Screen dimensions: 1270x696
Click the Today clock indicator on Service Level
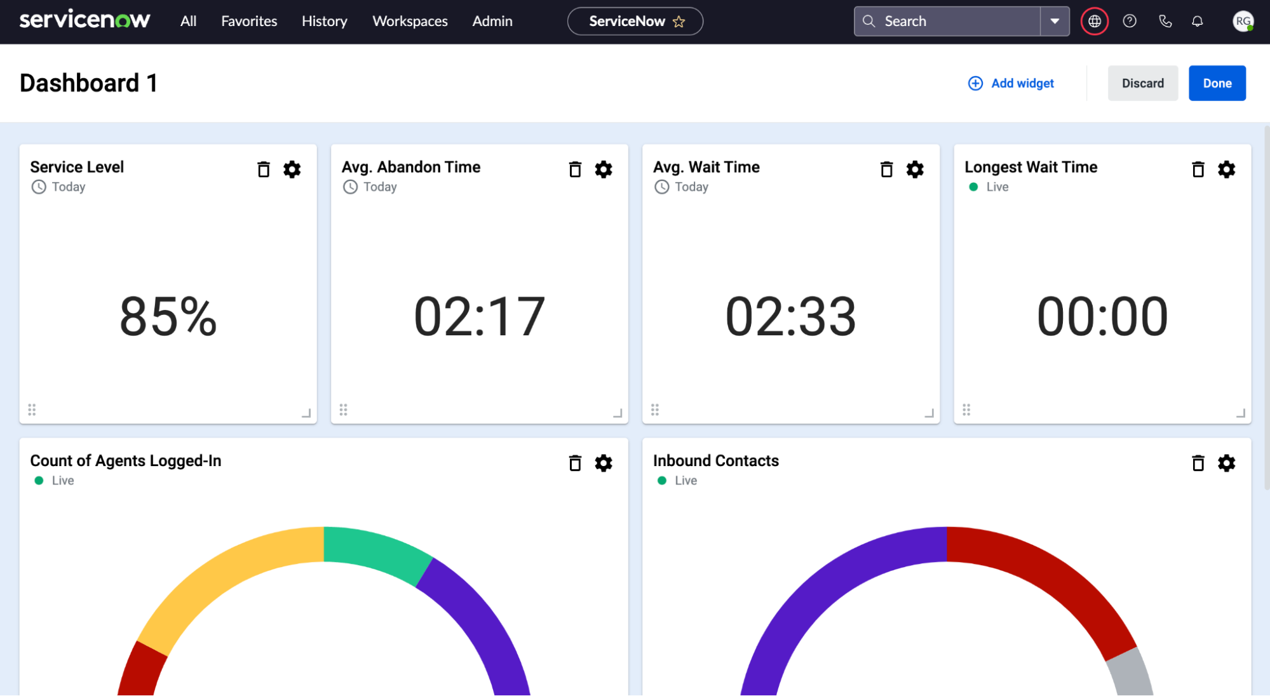[x=39, y=187]
